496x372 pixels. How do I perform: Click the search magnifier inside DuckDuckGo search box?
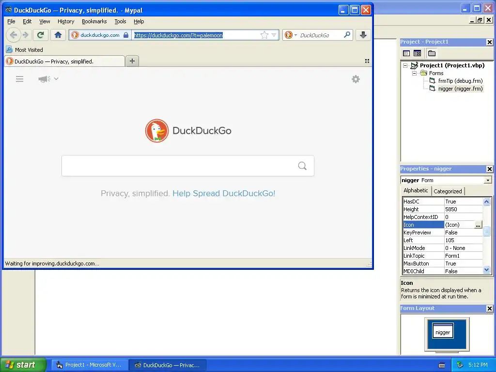(302, 166)
